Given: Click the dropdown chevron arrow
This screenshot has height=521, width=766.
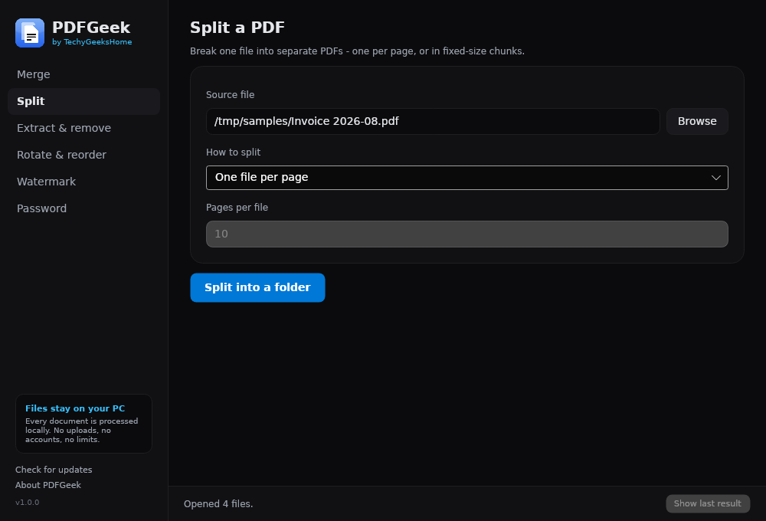Looking at the screenshot, I should click(x=715, y=178).
